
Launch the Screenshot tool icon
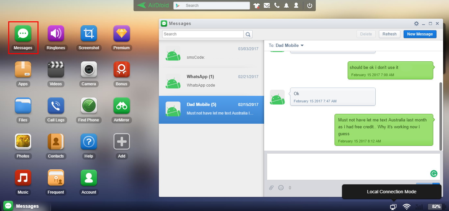pyautogui.click(x=89, y=33)
